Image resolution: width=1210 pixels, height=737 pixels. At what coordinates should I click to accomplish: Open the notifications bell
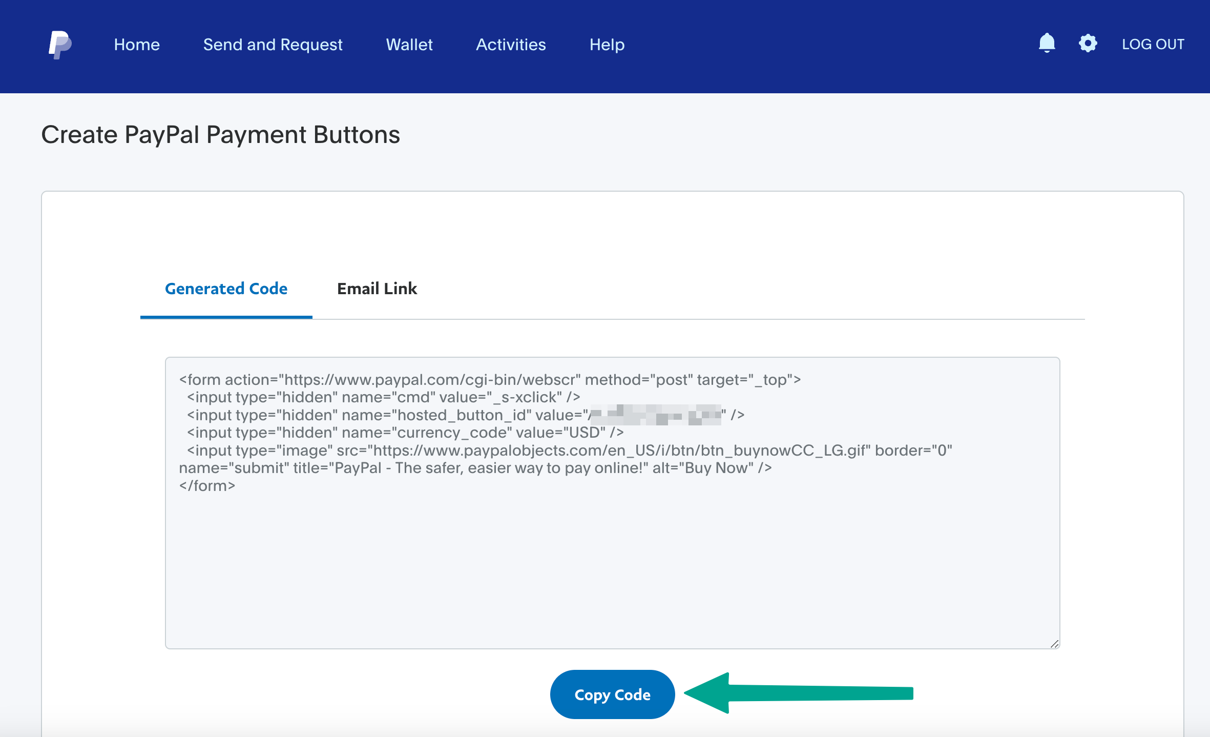click(x=1047, y=44)
